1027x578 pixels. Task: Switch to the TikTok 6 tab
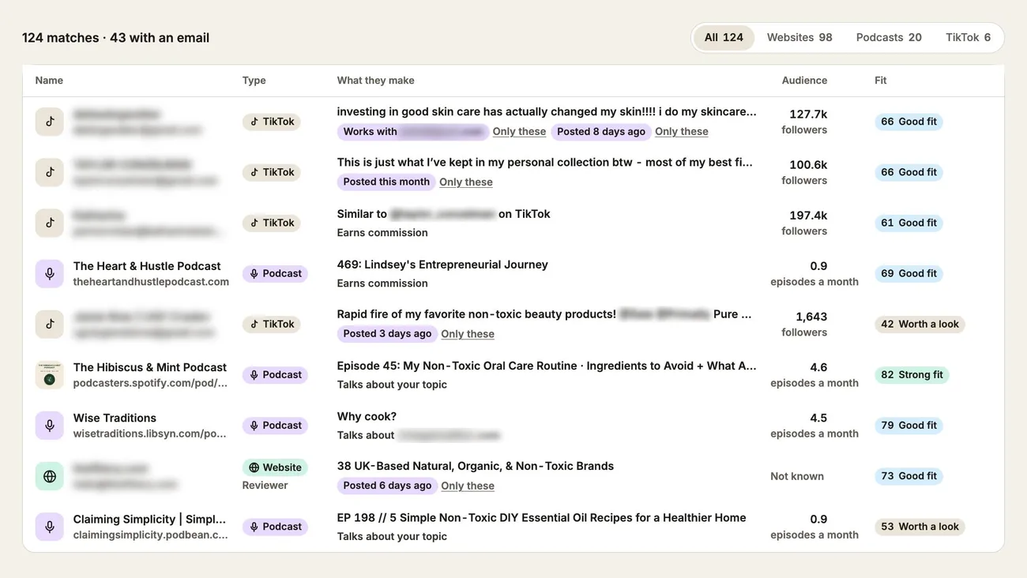(968, 37)
